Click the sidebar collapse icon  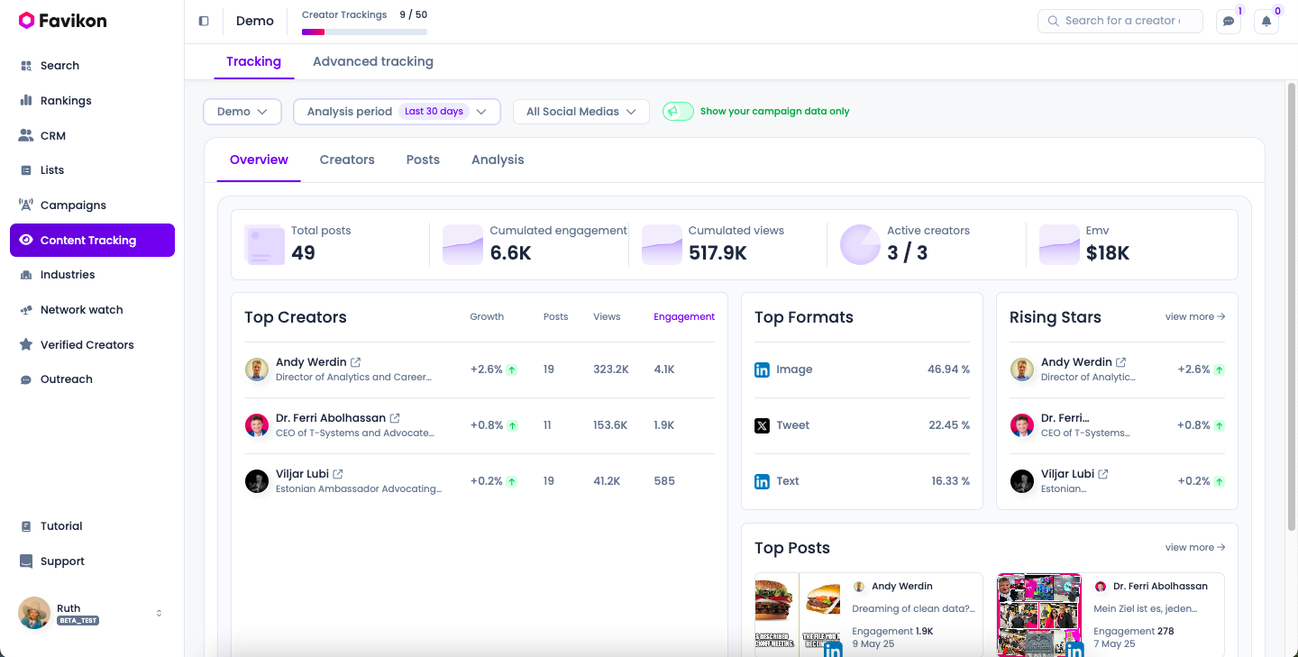pos(204,21)
